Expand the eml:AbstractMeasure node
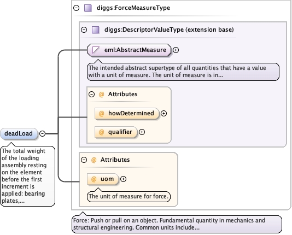 (x=176, y=50)
